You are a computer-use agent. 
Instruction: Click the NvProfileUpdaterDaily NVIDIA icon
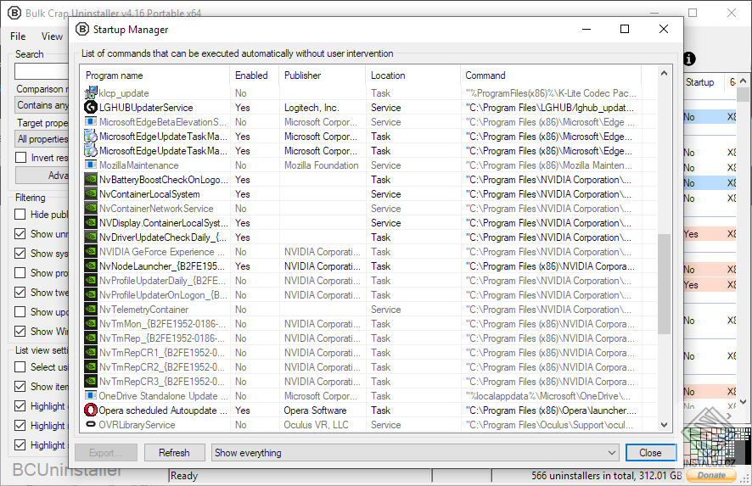(91, 280)
